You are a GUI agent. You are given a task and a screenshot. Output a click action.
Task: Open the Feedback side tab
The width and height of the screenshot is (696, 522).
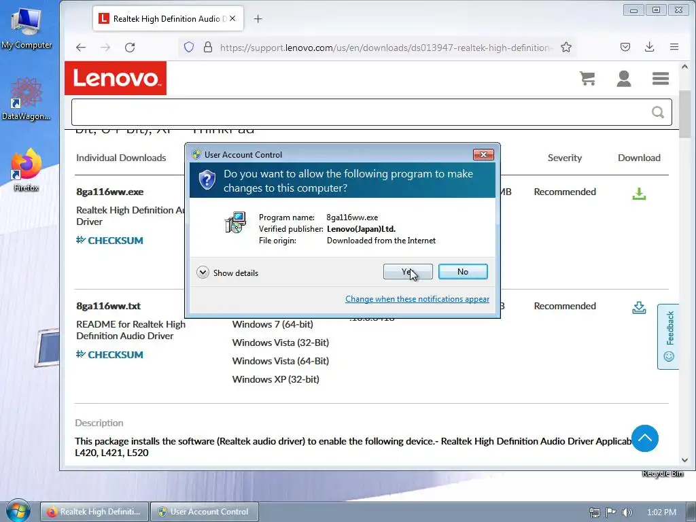point(669,336)
